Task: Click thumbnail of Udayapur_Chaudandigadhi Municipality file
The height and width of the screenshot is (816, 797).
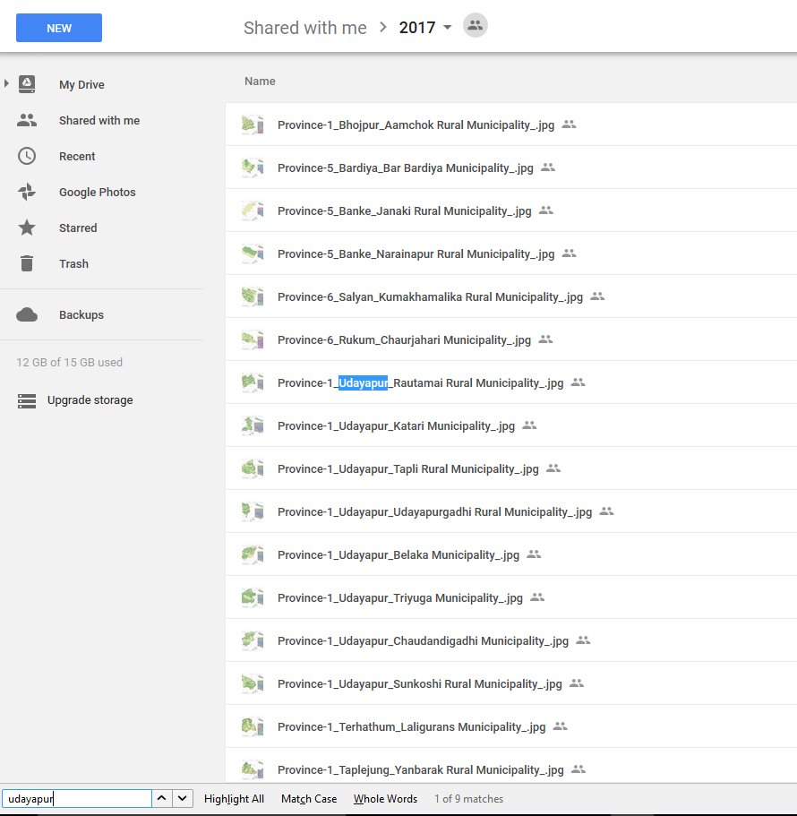Action: pyautogui.click(x=253, y=640)
